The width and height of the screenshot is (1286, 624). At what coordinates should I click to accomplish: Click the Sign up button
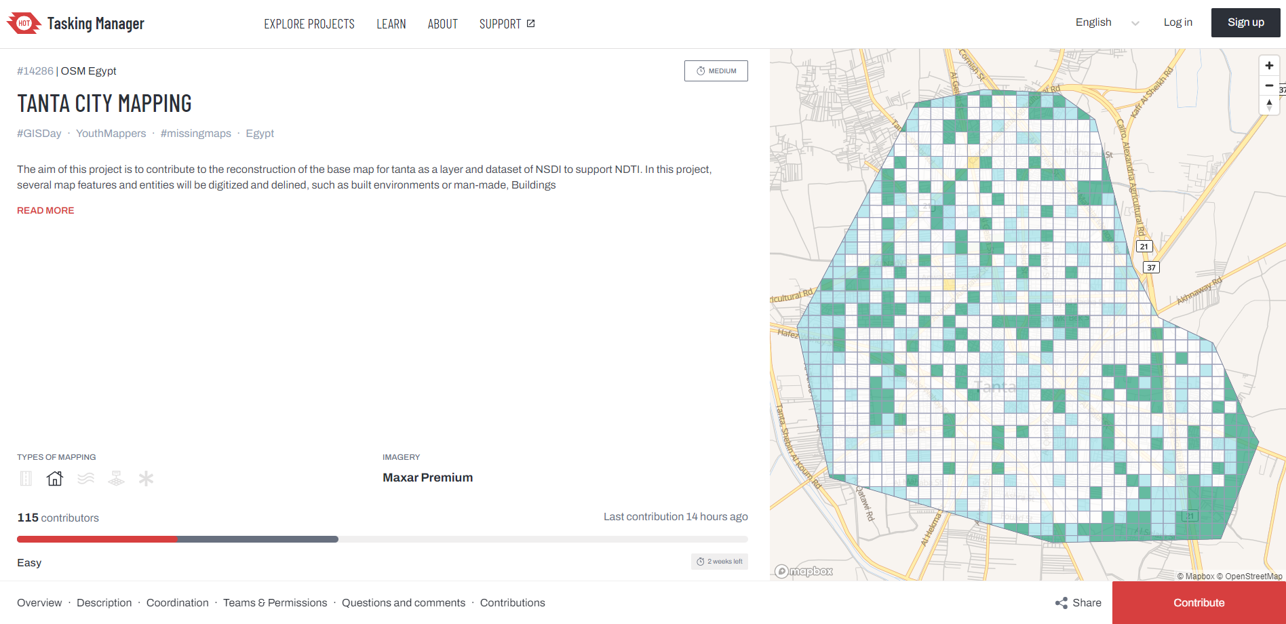pyautogui.click(x=1245, y=22)
